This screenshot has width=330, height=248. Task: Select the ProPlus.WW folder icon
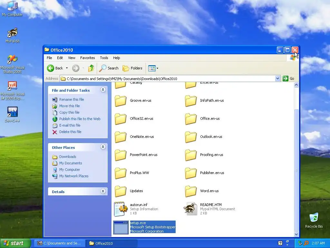pyautogui.click(x=121, y=173)
